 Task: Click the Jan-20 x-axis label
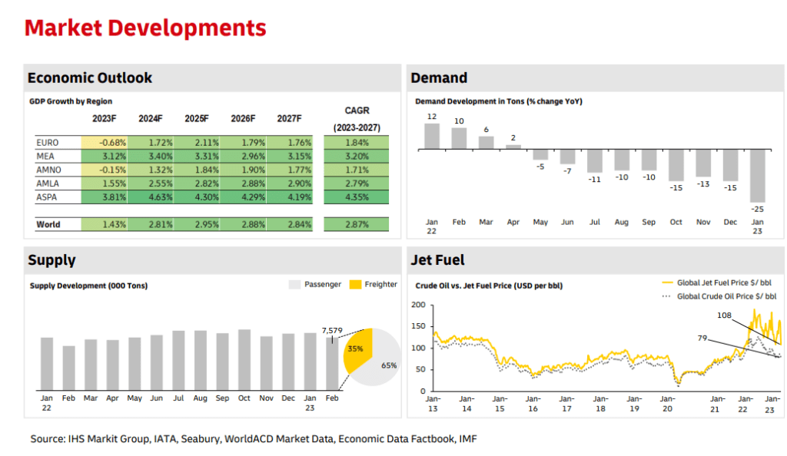coord(667,404)
